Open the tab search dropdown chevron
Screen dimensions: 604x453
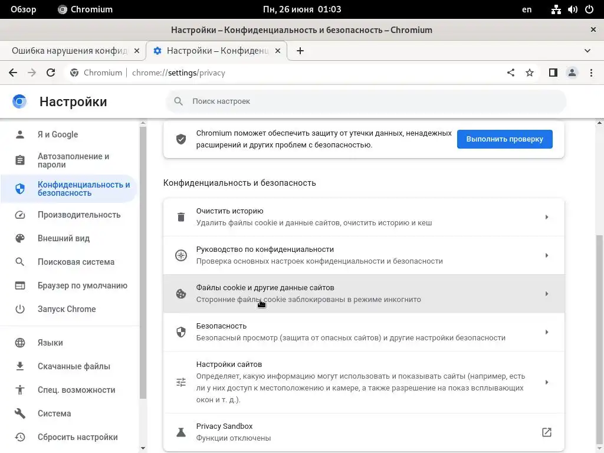(x=587, y=51)
